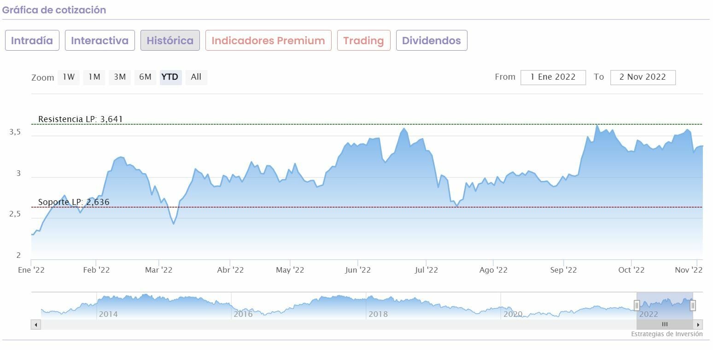Select the Histórica tab
Viewport: 713px width, 350px height.
pos(170,41)
